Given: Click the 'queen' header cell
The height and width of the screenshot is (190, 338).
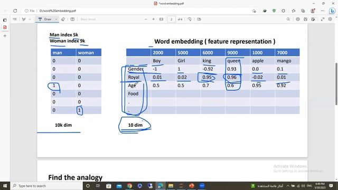Looking at the screenshot, I should pos(233,61).
